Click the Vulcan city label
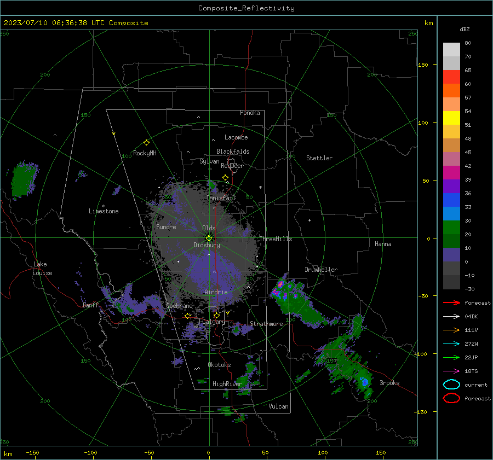This screenshot has height=460, width=493. 278,406
